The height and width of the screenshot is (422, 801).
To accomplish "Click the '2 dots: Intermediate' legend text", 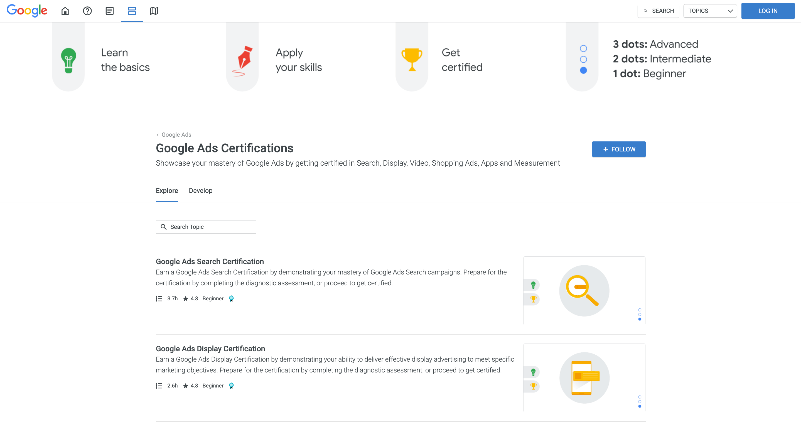I will click(662, 59).
